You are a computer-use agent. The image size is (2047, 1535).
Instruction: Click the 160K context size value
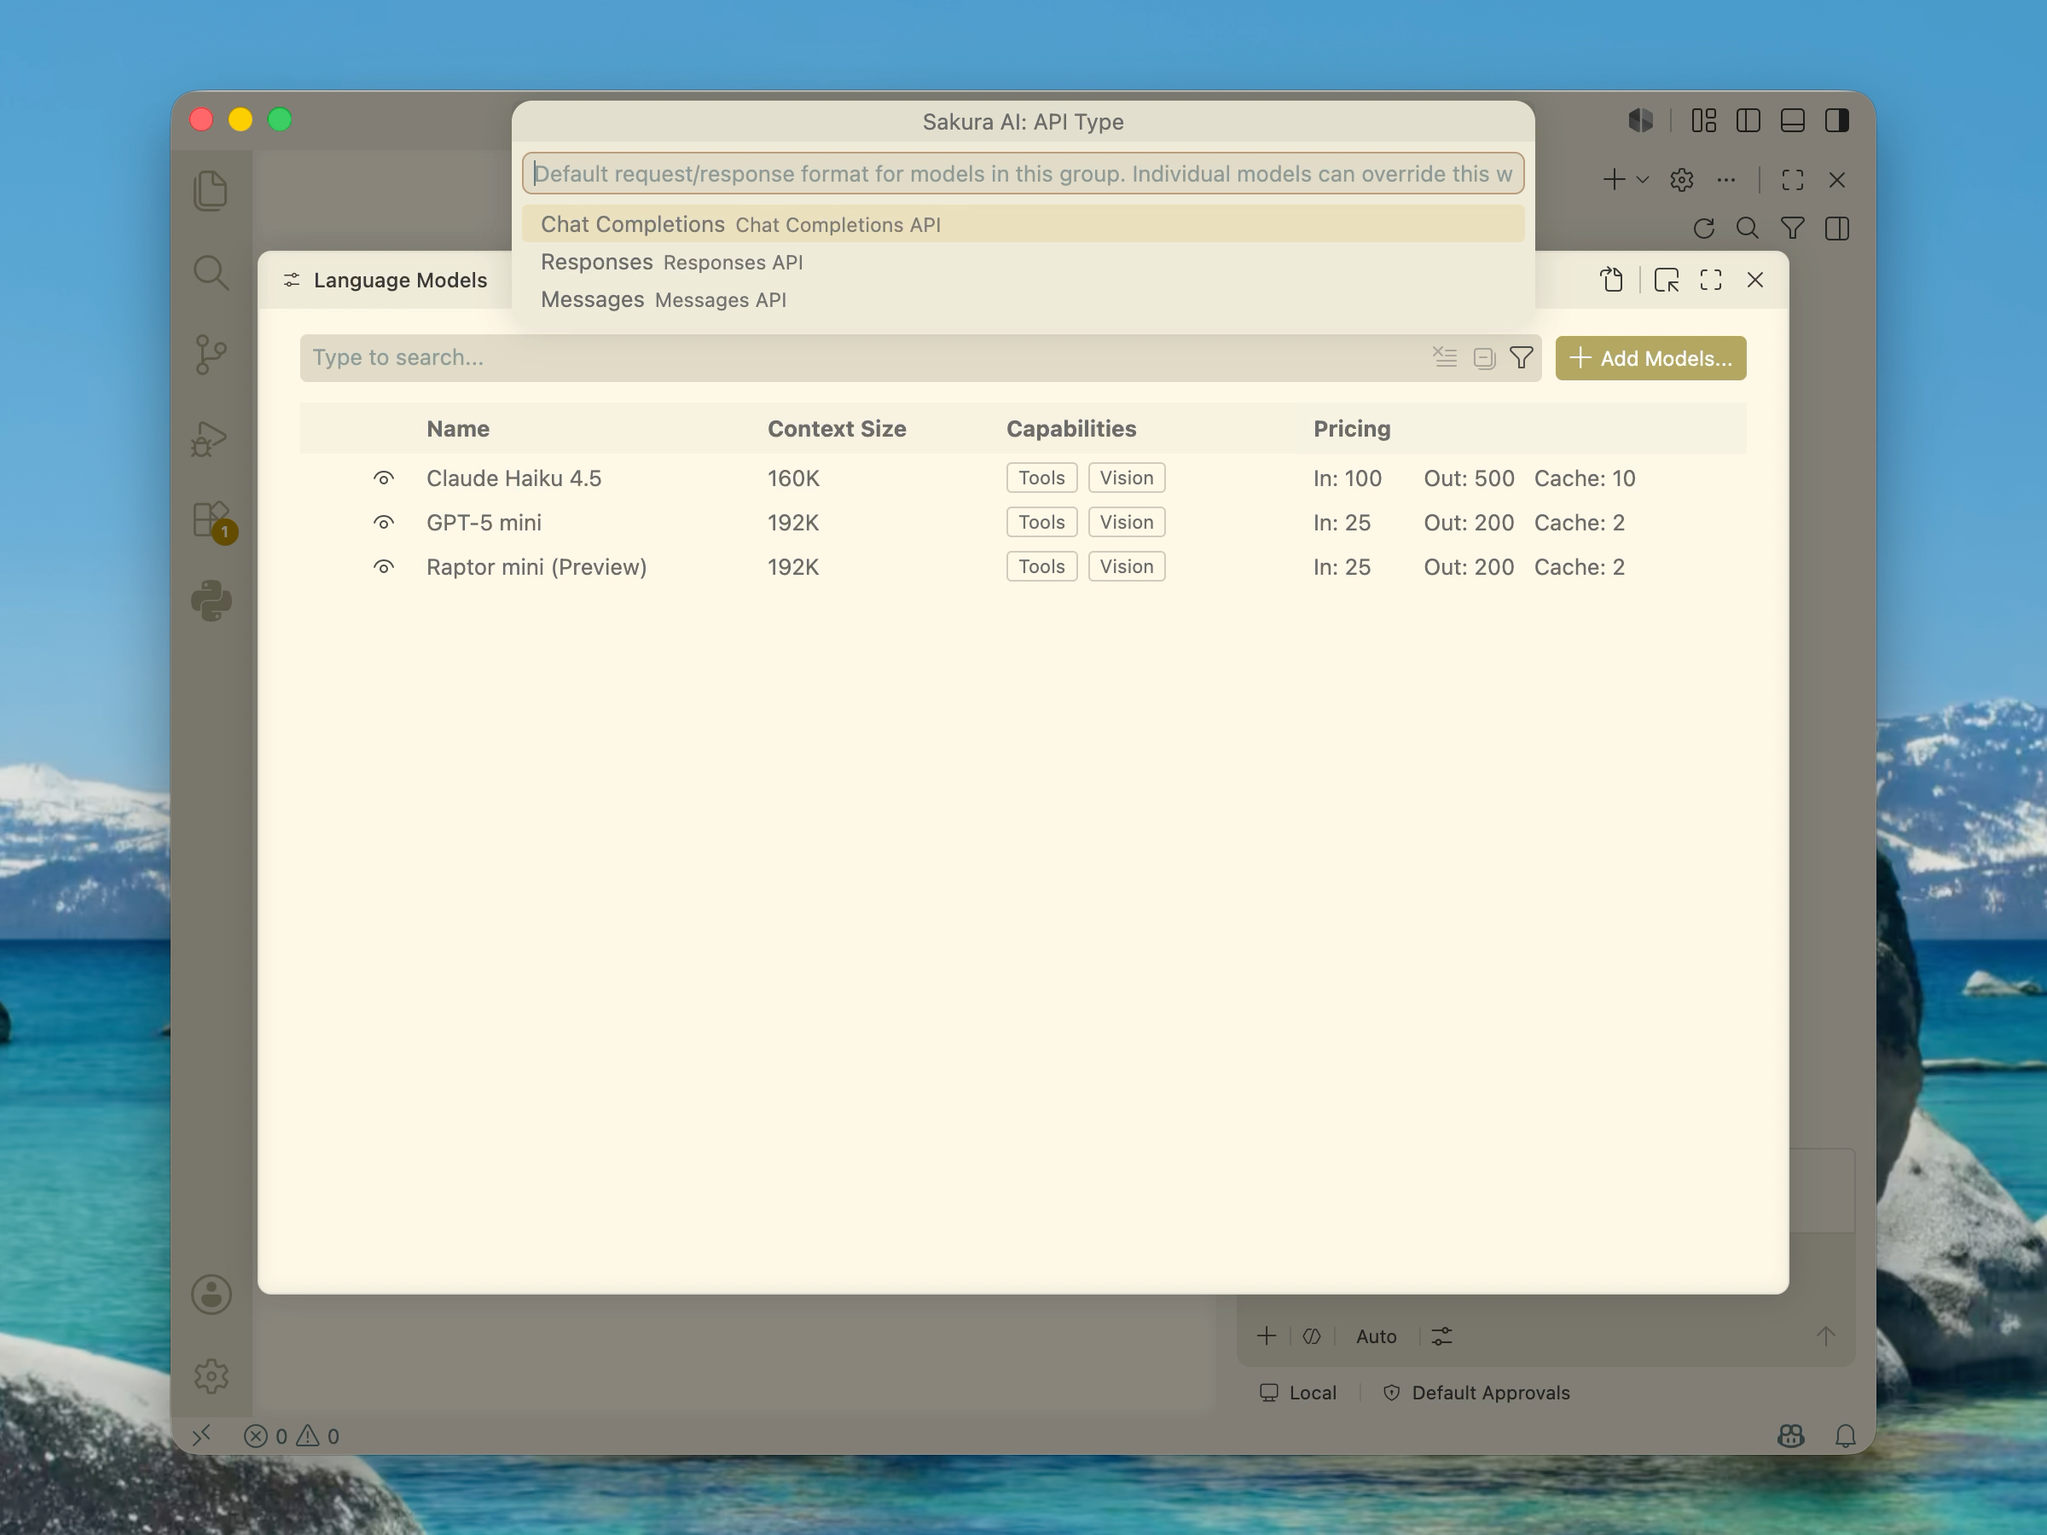click(x=793, y=478)
